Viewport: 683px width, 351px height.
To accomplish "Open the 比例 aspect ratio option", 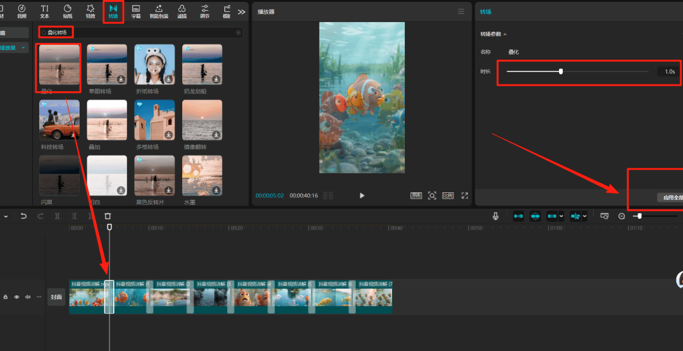I will pyautogui.click(x=448, y=195).
